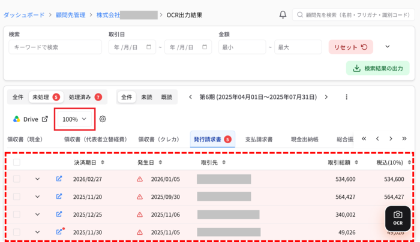Viewport: 420px width, 242px height.
Task: Go to the previous fiscal period
Action: click(x=190, y=97)
